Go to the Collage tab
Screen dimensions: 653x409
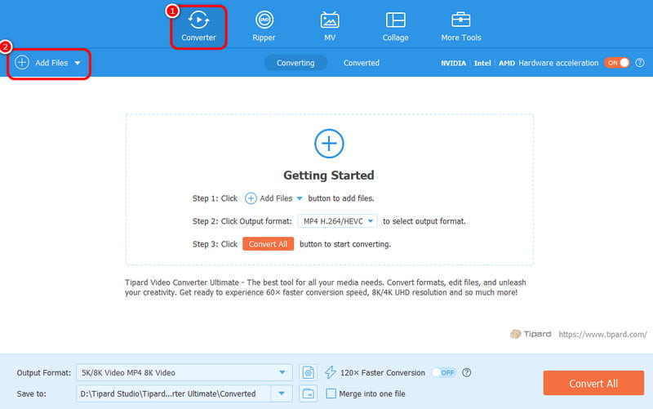395,27
